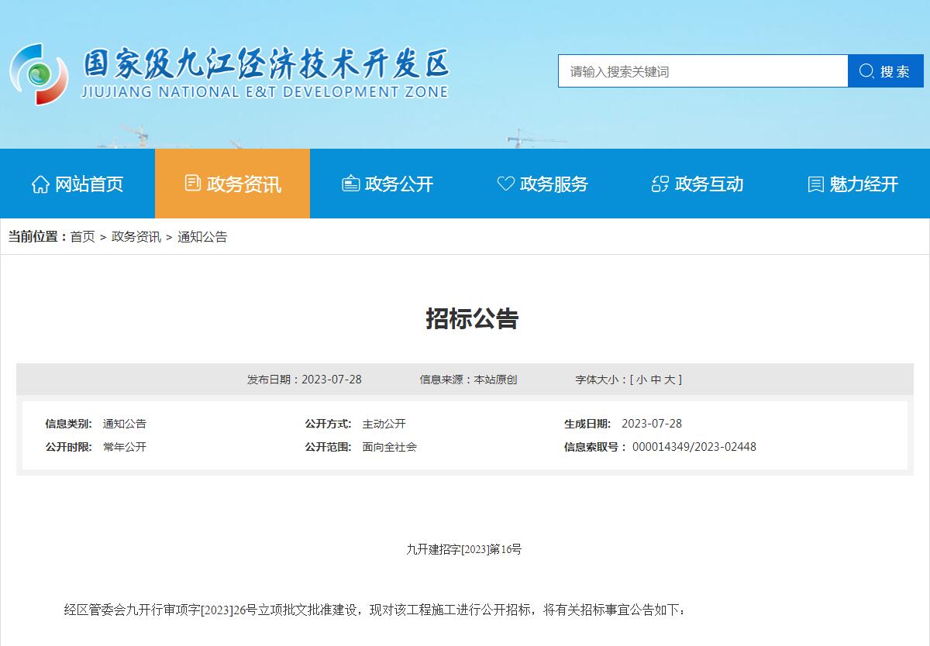Click the list icon beside 魅力经开
The height and width of the screenshot is (646, 930).
coord(815,184)
